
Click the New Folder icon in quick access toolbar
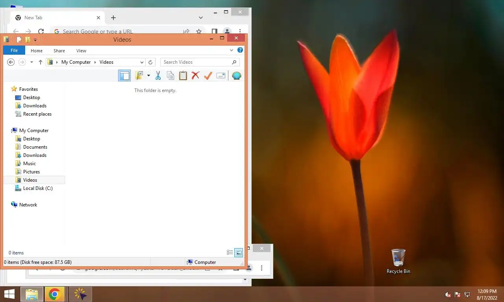click(x=28, y=39)
